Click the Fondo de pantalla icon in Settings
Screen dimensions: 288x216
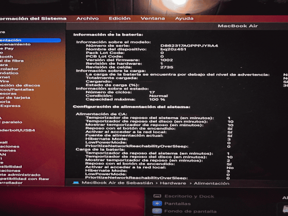157,211
